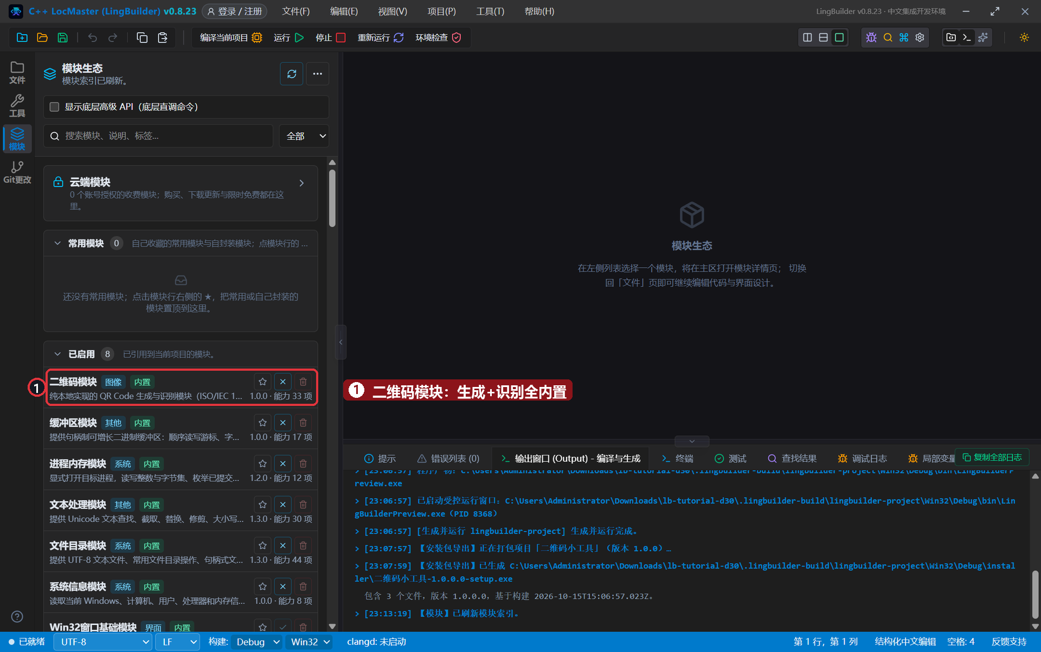Delete the 缓冲区模块 using trash icon
This screenshot has height=652, width=1041.
pos(303,422)
